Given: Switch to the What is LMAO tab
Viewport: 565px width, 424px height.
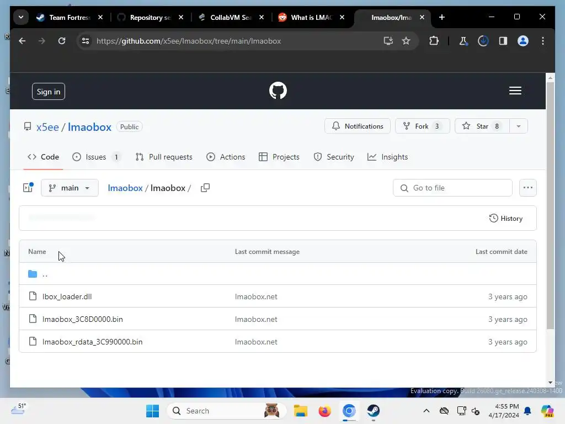Looking at the screenshot, I should coord(311,17).
